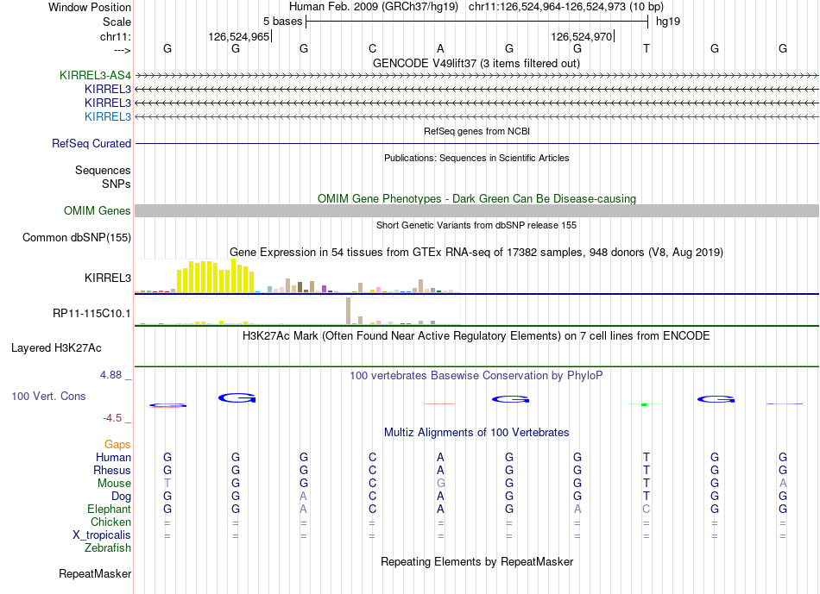Select the light blue KIRREL3 transcript label
The image size is (820, 594).
coord(108,116)
